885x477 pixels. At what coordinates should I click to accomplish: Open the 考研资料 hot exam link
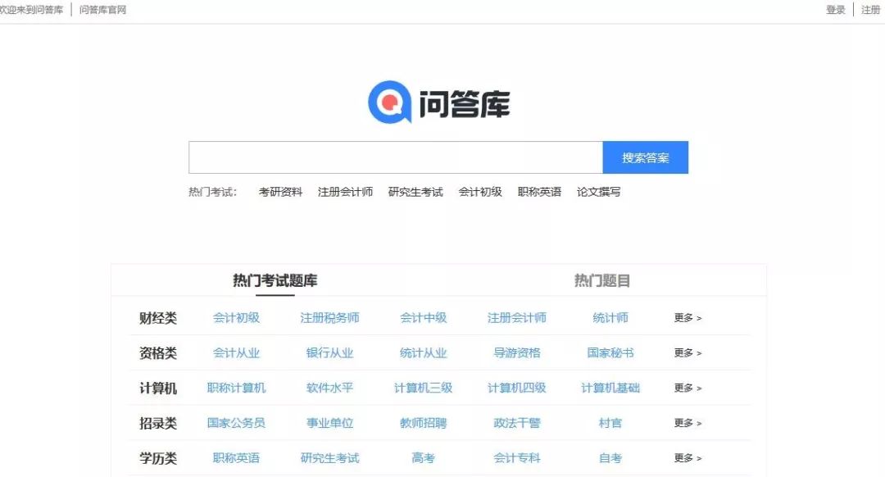click(x=280, y=191)
